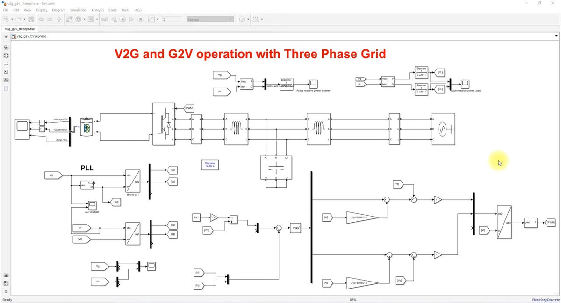Step forward through the simulation

[x=131, y=19]
